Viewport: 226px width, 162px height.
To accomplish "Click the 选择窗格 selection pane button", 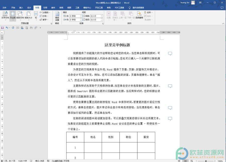I will click(139, 15).
